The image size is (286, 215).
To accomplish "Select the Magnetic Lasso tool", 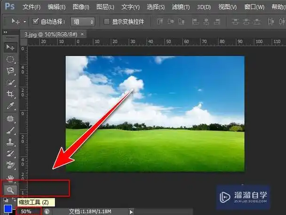I will click(x=10, y=71).
